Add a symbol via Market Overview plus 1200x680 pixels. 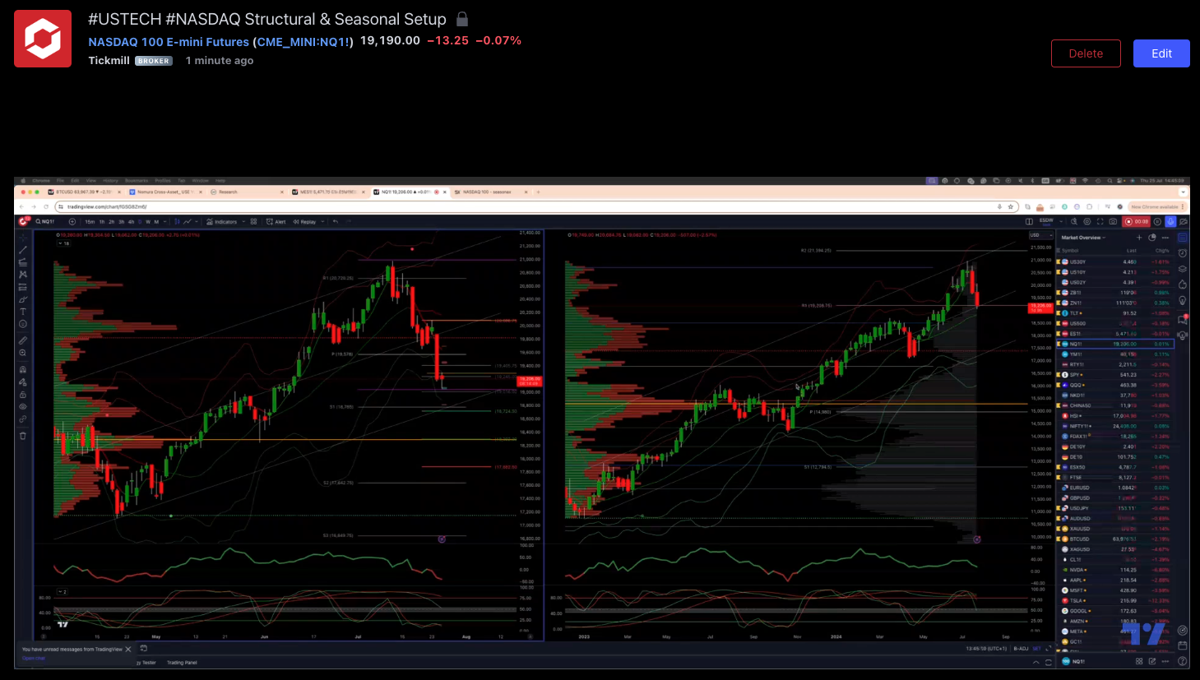[x=1139, y=238]
